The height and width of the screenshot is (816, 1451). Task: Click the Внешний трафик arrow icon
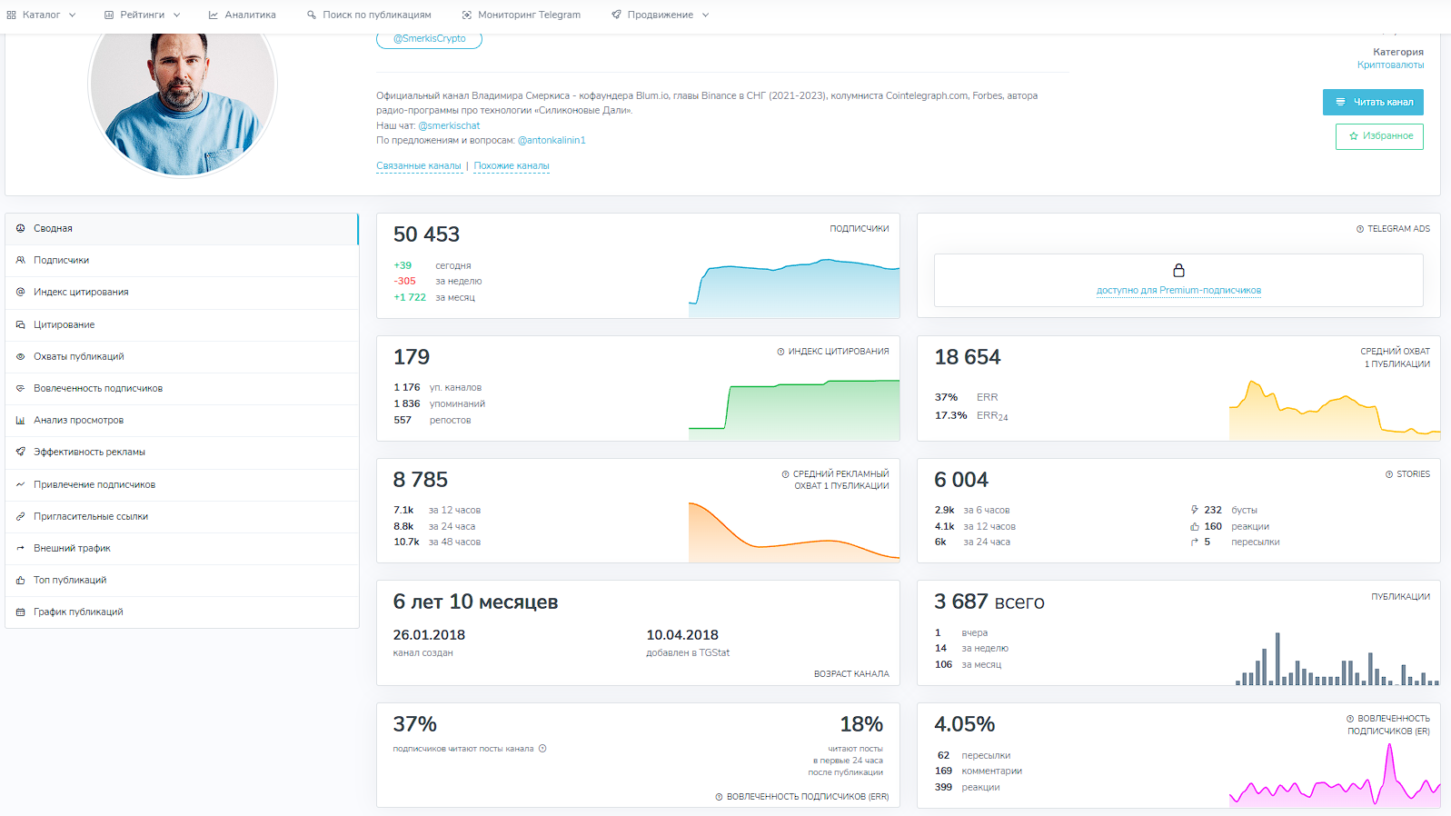tap(20, 548)
